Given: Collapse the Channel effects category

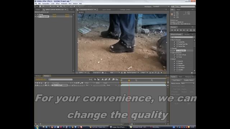Looking at the screenshot, I should [x=171, y=48].
